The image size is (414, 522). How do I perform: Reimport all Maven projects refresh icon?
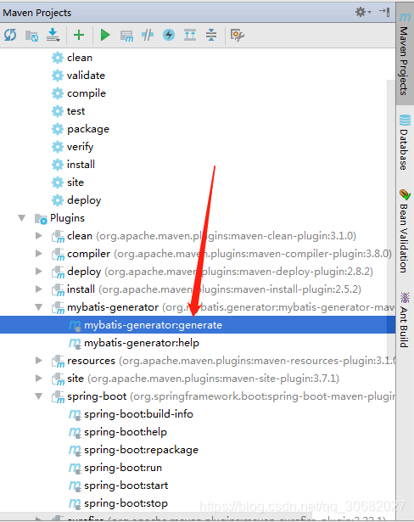[10, 35]
